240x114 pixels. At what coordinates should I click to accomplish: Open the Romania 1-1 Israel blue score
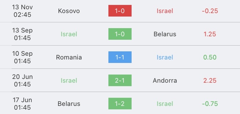click(x=120, y=57)
